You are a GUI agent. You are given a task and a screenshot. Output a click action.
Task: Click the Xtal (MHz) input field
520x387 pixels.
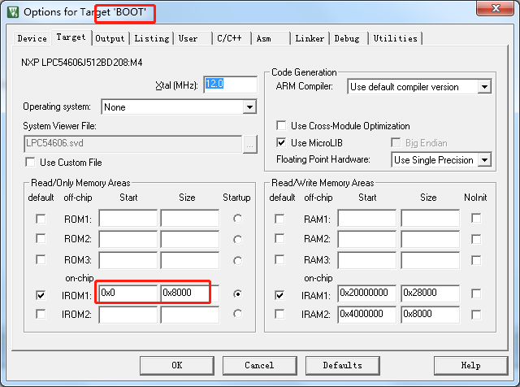pos(230,85)
